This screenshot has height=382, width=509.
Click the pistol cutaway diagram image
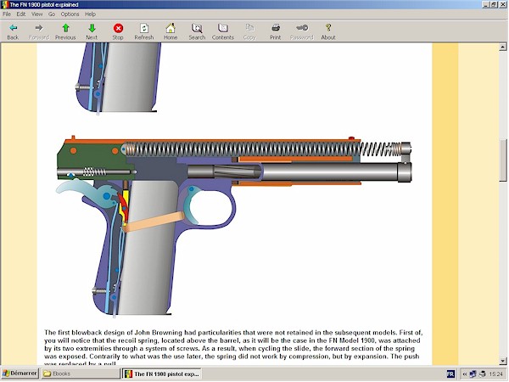coord(234,225)
